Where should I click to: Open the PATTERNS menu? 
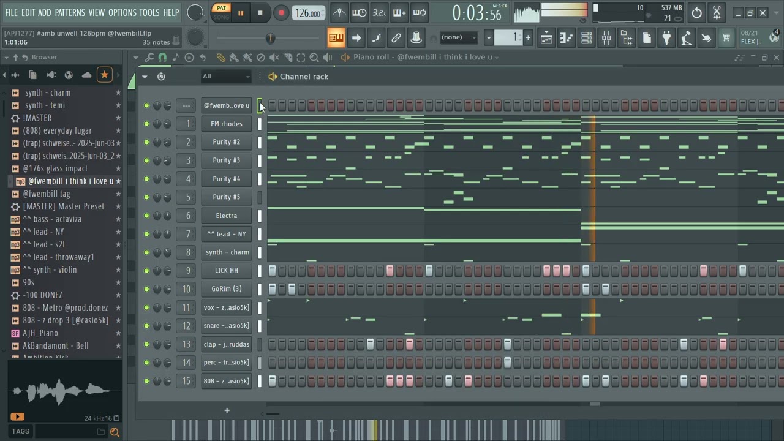[x=70, y=12]
